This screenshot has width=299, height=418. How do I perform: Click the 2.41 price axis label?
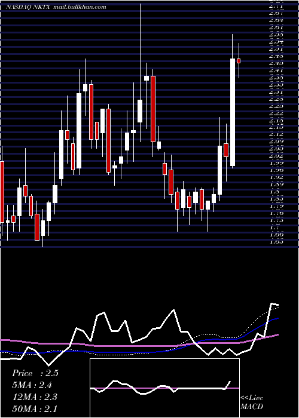pos(276,70)
